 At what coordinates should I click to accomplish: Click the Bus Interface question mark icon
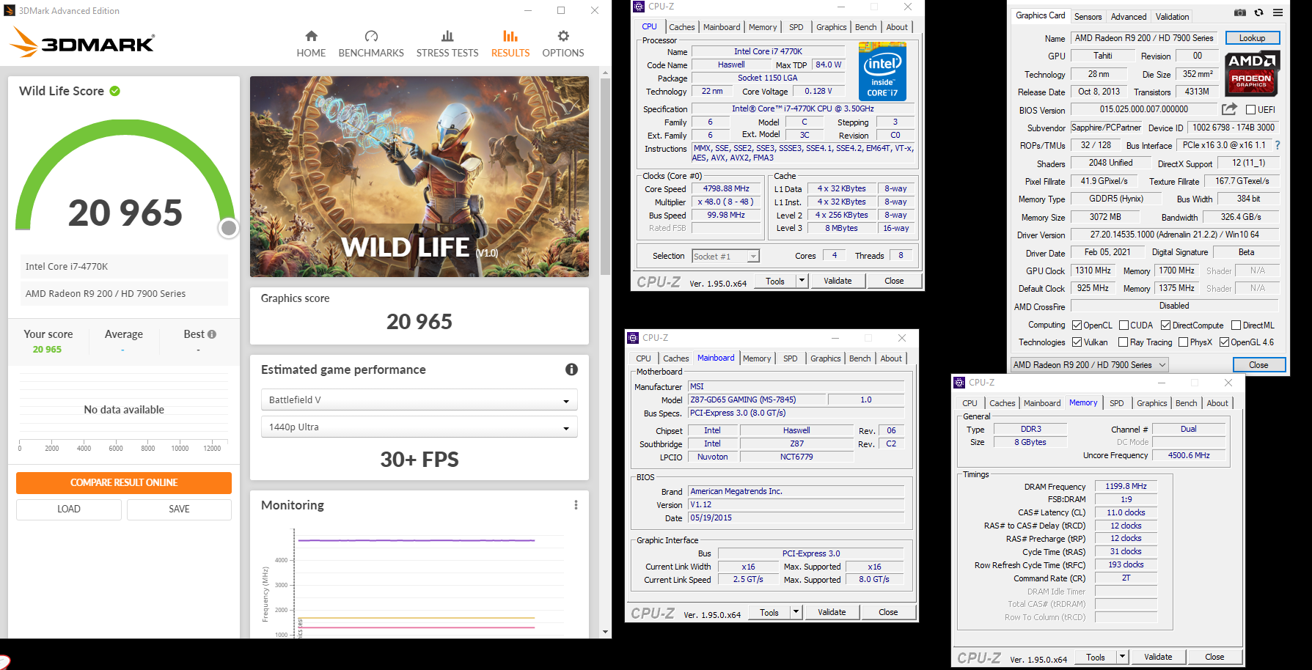(1278, 145)
